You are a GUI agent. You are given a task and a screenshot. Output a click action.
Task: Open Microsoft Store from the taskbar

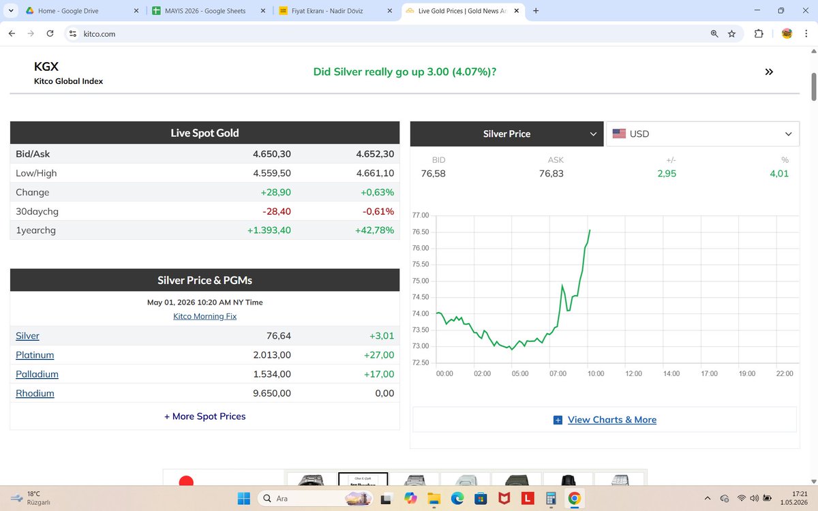click(481, 499)
